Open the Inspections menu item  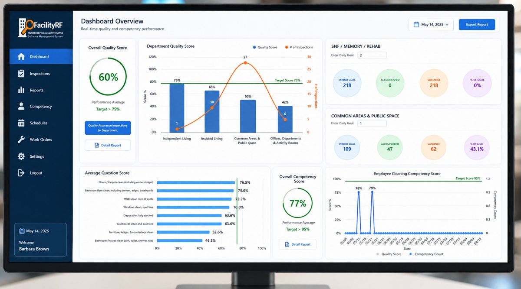(x=41, y=74)
